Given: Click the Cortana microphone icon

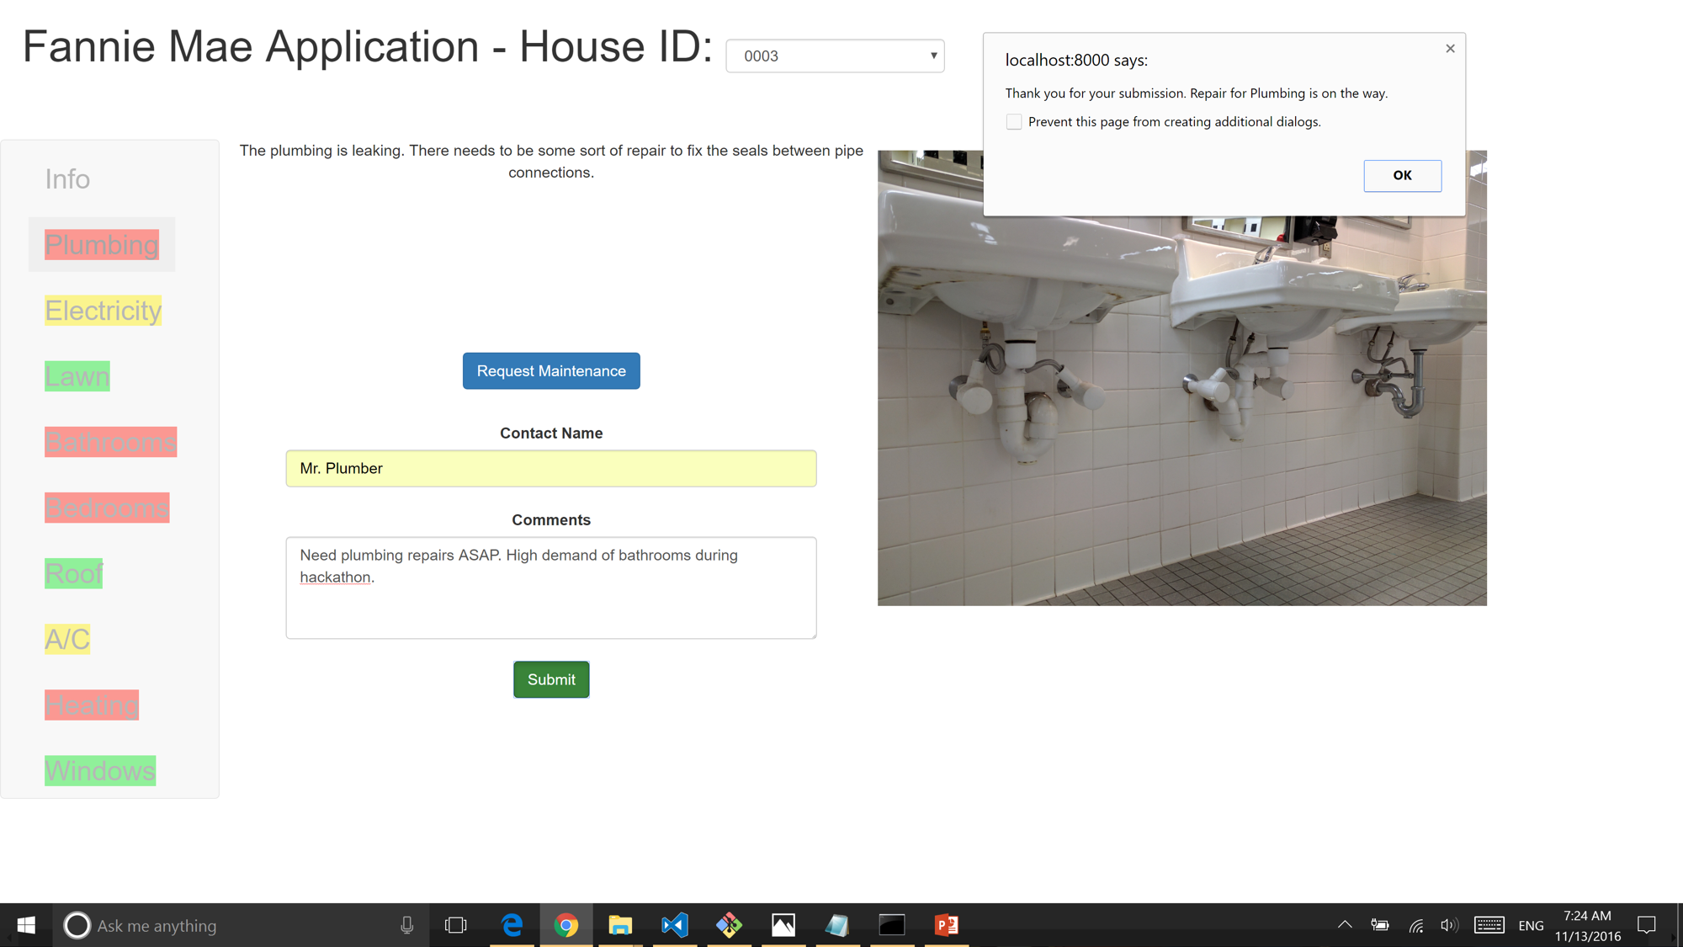Looking at the screenshot, I should click(x=406, y=925).
